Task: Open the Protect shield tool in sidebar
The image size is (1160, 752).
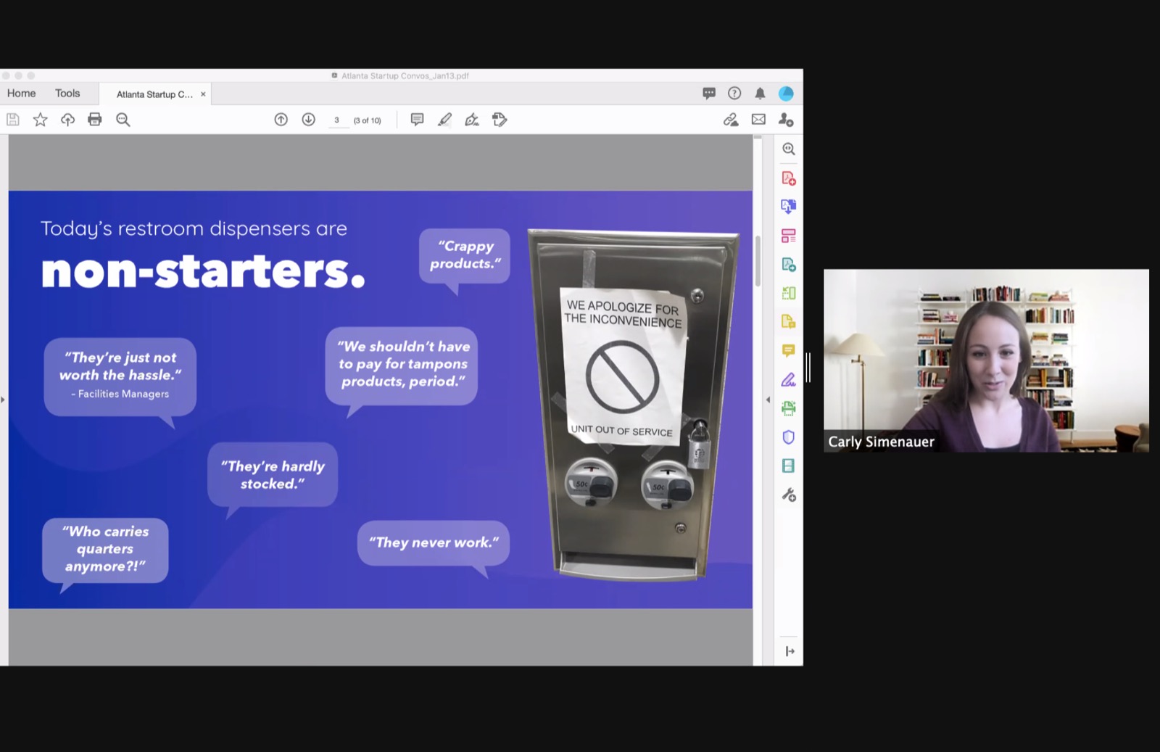Action: pos(789,437)
